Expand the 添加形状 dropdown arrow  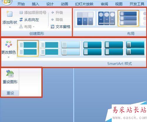(x=10, y=27)
